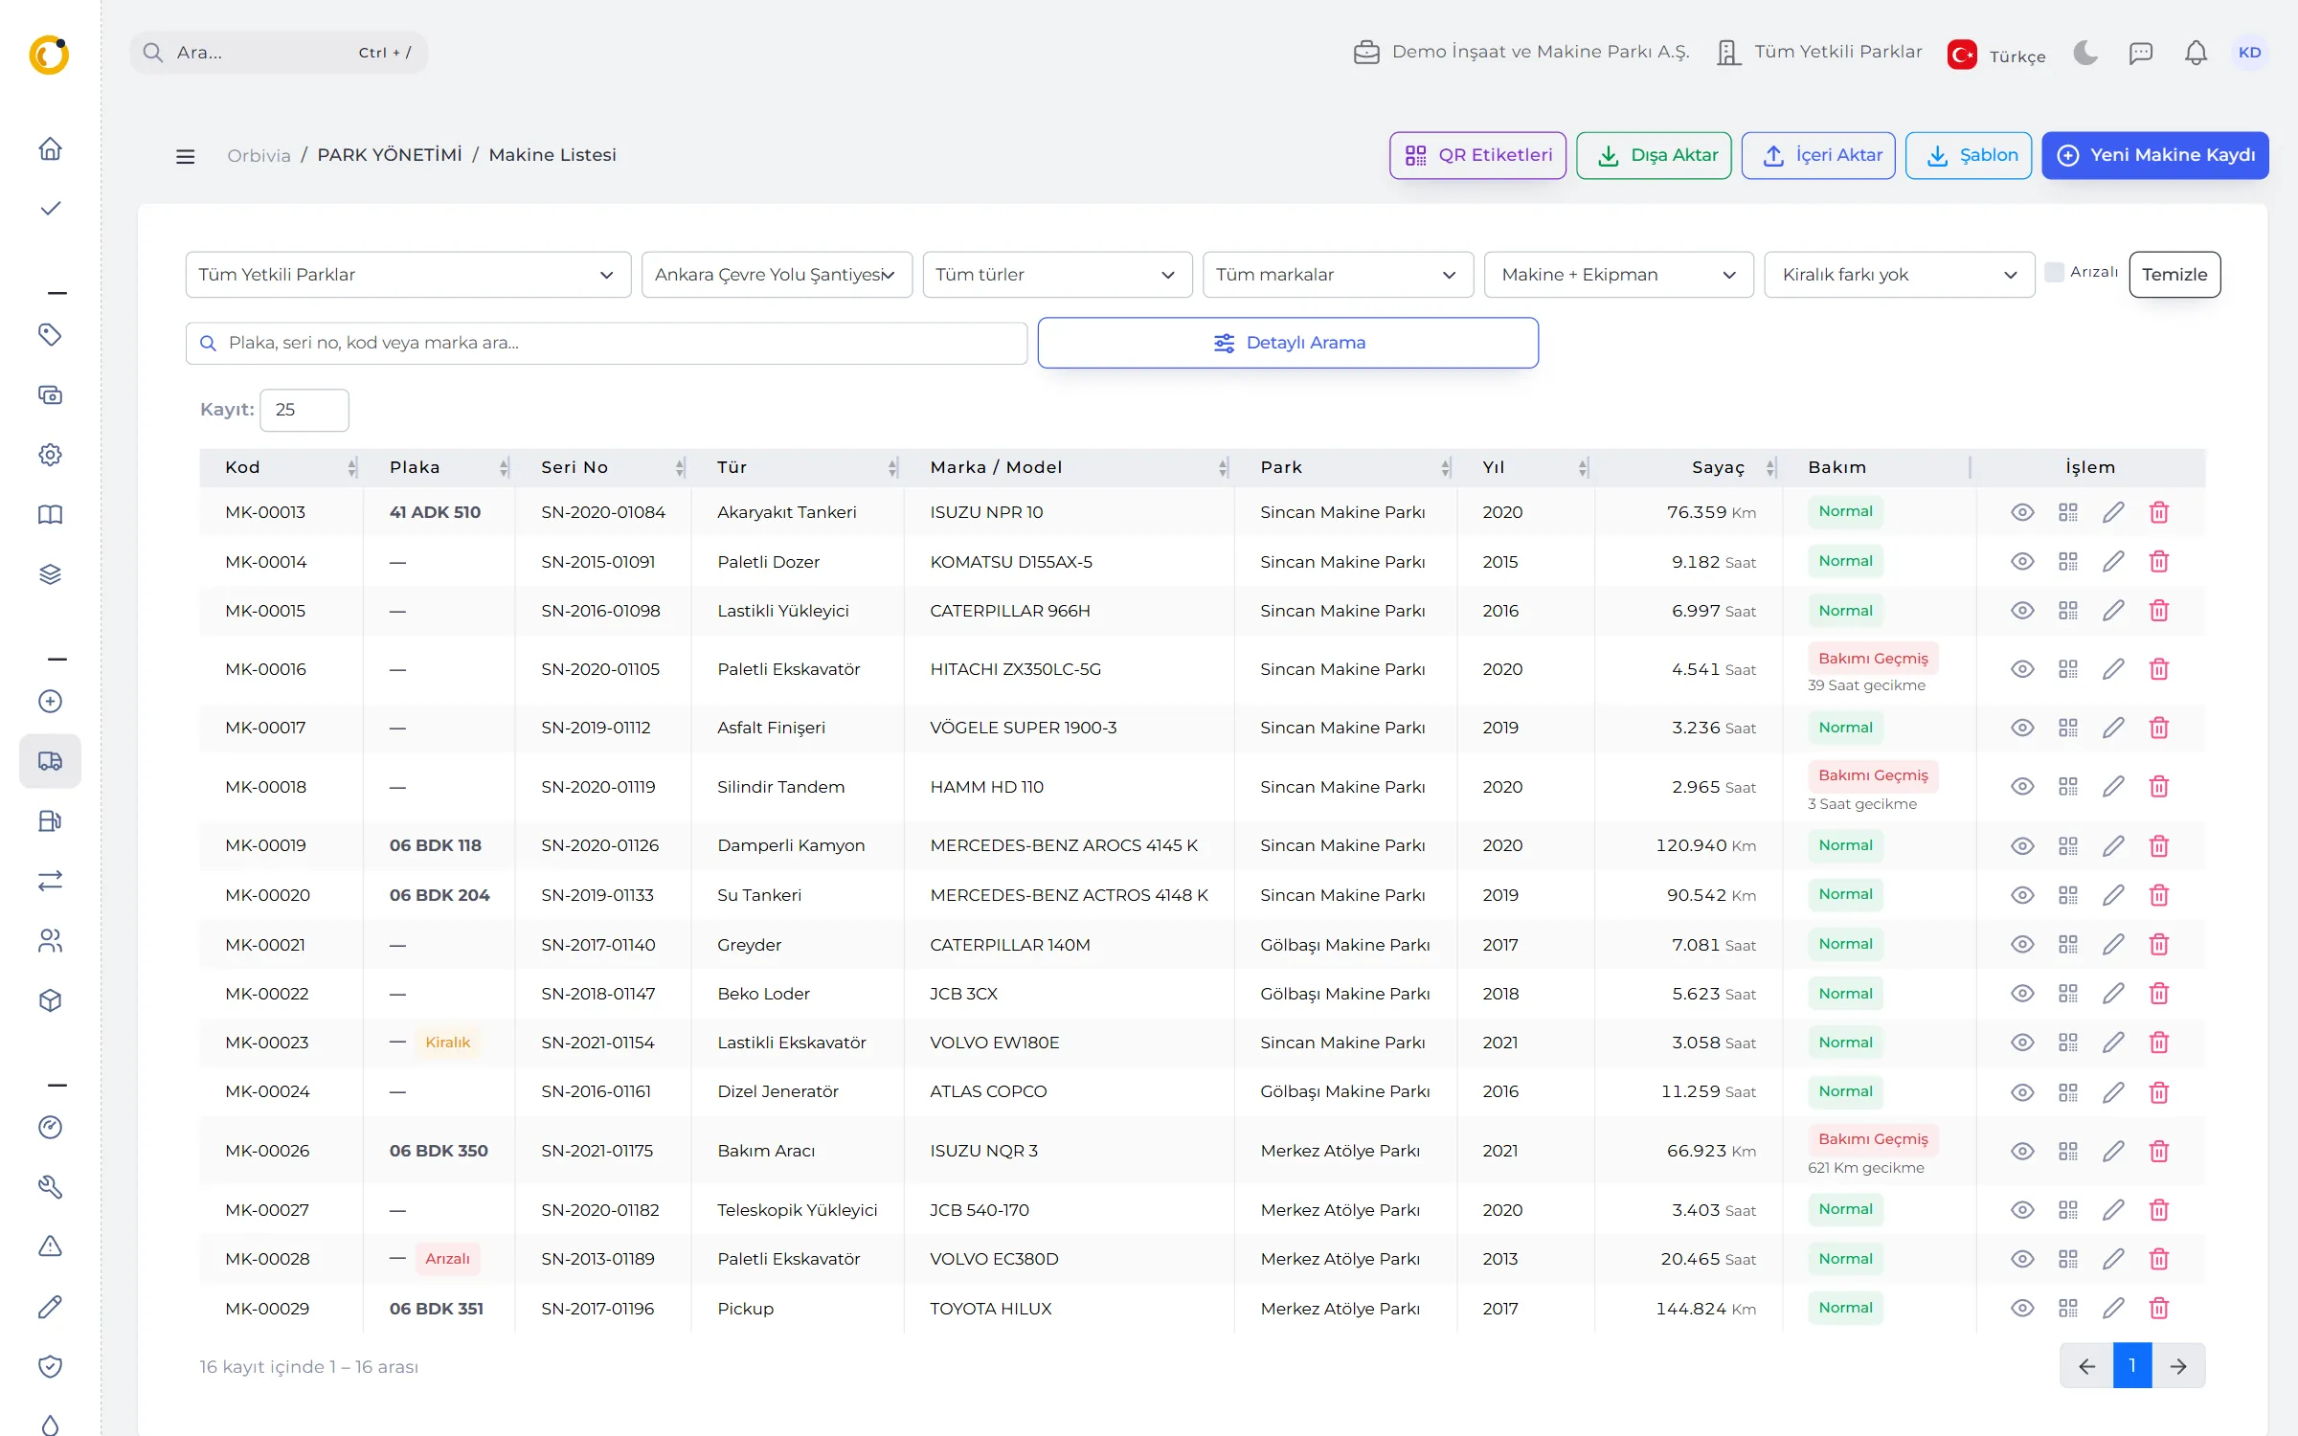The image size is (2298, 1436).
Task: Sort table by Marka / Model column
Action: (1069, 467)
